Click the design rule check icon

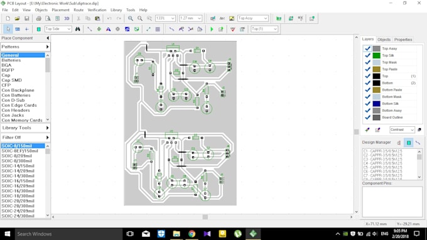(x=233, y=29)
